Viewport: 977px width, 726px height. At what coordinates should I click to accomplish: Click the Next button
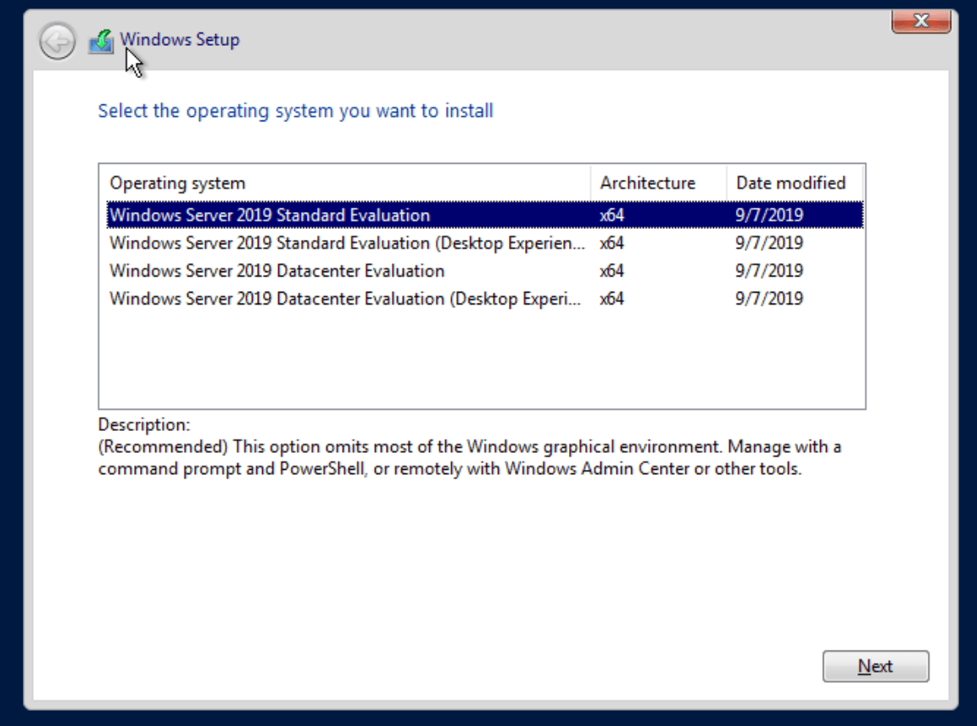pos(876,665)
